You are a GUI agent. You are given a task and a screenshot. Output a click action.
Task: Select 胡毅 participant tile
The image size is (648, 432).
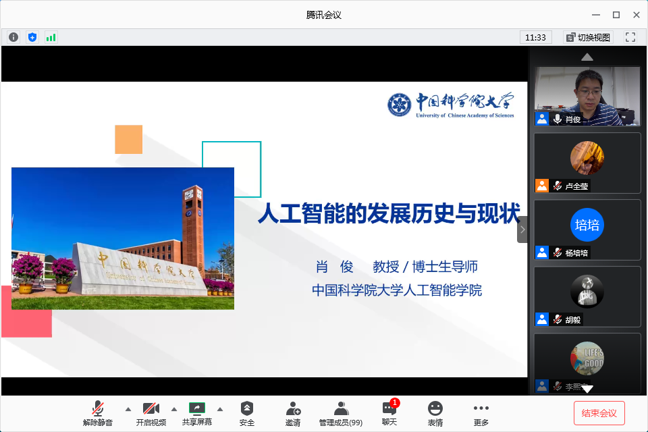click(587, 297)
